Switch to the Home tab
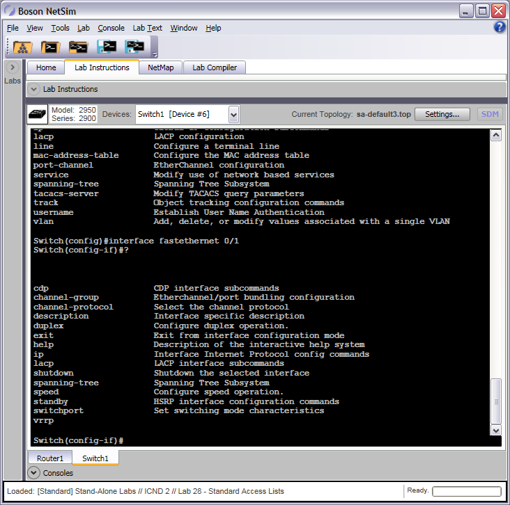The width and height of the screenshot is (510, 505). click(x=46, y=67)
